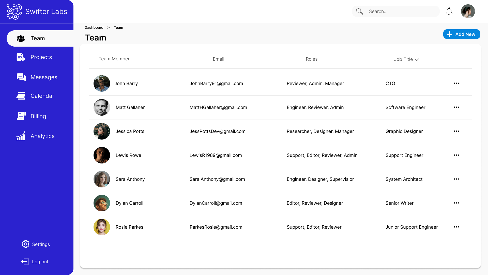The height and width of the screenshot is (275, 488).
Task: Click the notification bell icon
Action: pyautogui.click(x=449, y=11)
